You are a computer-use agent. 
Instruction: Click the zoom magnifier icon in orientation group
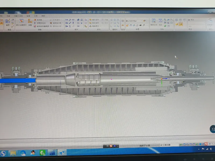pos(165,20)
